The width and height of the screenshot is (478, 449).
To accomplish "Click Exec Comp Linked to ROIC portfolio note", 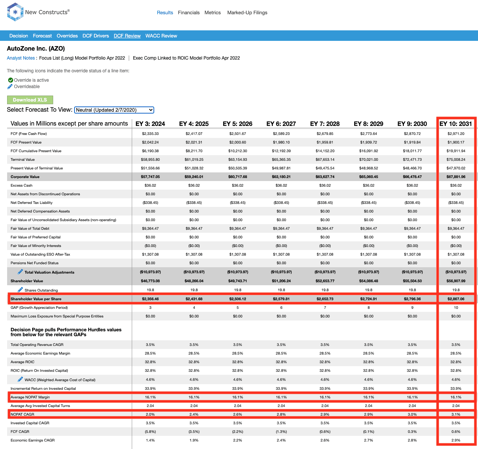I will [x=186, y=58].
